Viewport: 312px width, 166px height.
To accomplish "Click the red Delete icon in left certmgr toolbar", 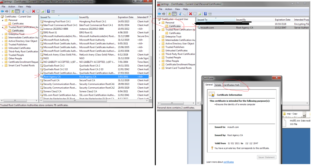I will coord(34,11).
